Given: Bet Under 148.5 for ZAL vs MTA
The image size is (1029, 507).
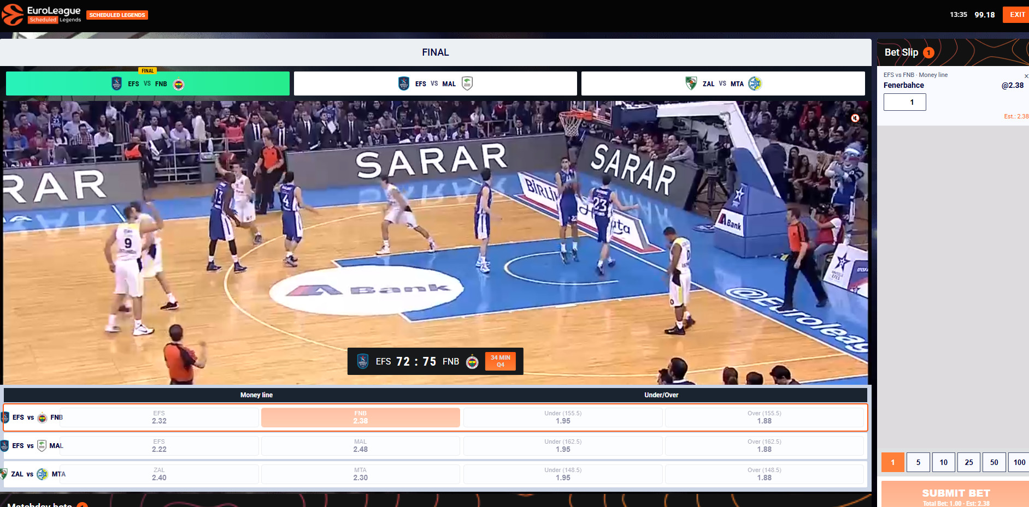Looking at the screenshot, I should [x=563, y=474].
